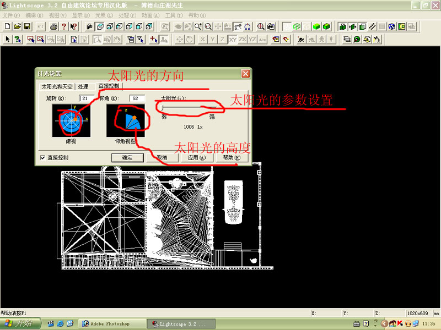Image resolution: width=441 pixels, height=330 pixels.
Task: Click the system tray clock 11:35
Action: (x=429, y=324)
